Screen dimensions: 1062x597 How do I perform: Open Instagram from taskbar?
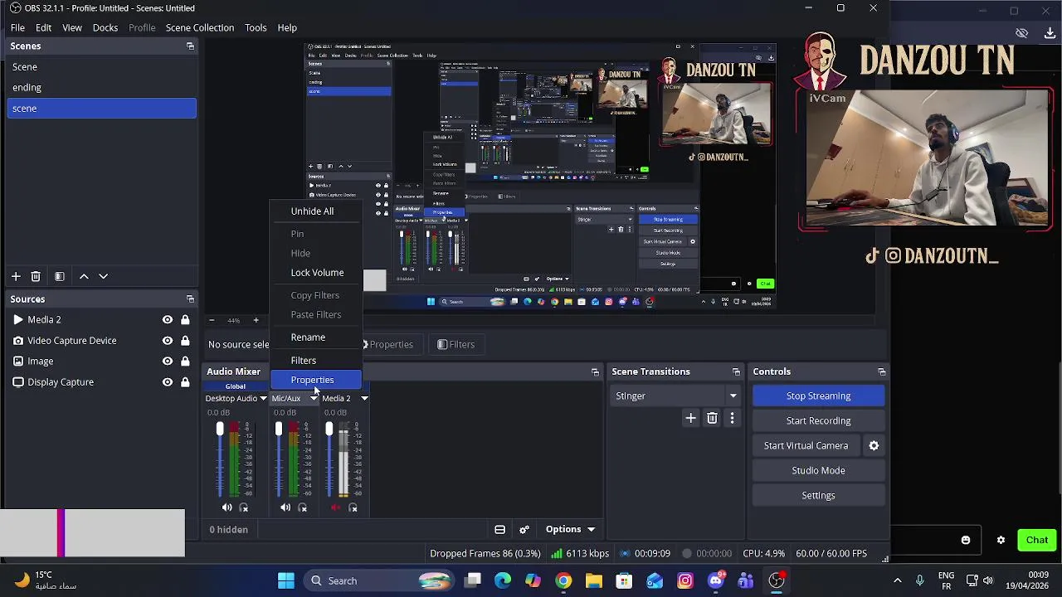point(685,581)
